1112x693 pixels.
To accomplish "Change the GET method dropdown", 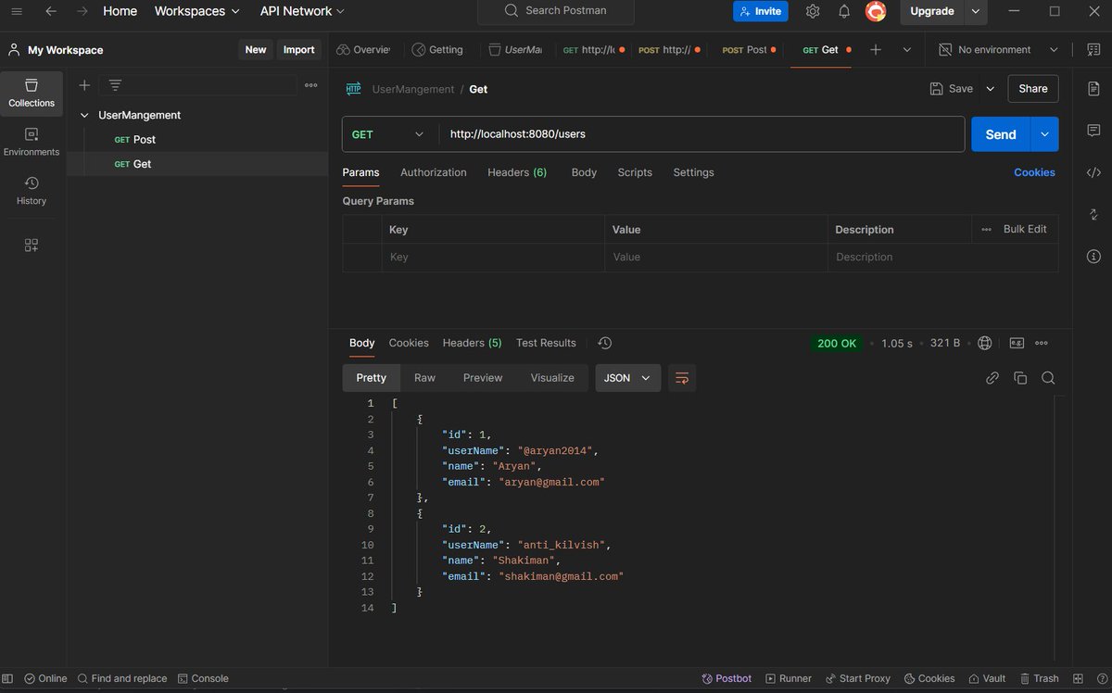I will [390, 134].
